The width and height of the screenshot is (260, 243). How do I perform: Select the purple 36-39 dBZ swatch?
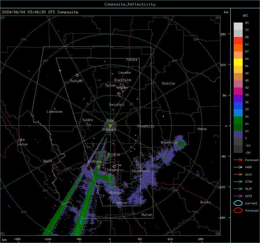[238, 99]
